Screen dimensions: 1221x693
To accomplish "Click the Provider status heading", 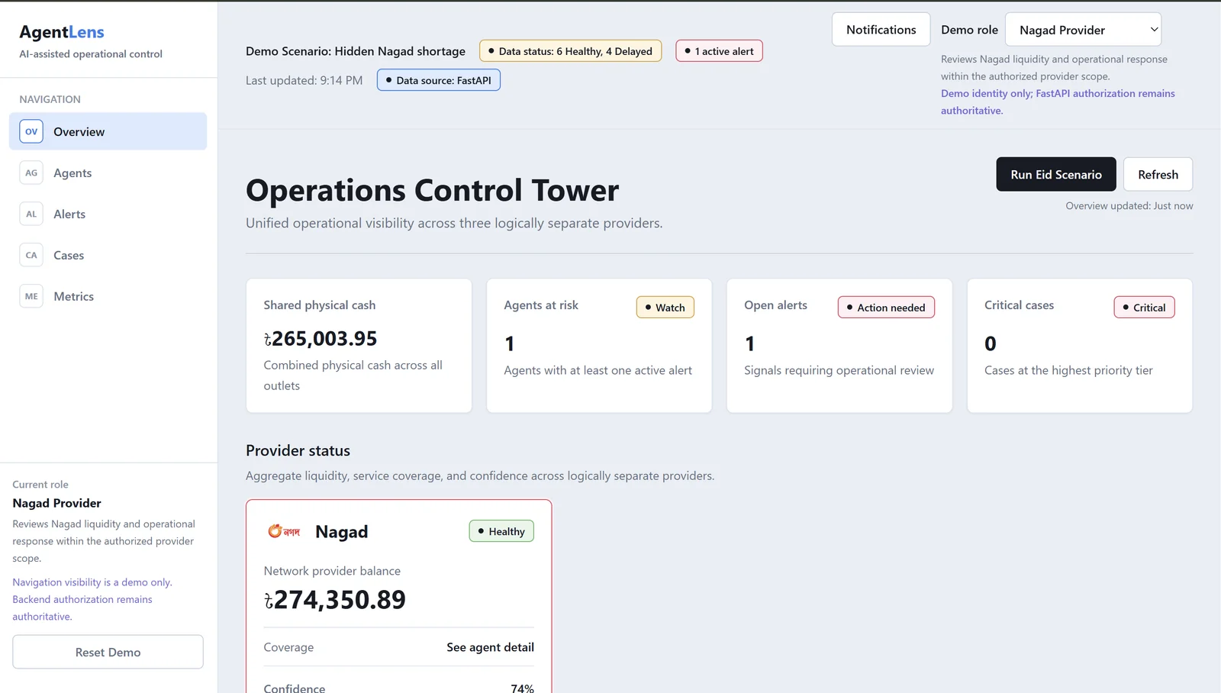I will pos(298,450).
